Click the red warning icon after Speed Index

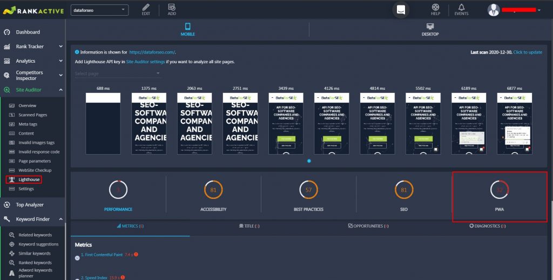coord(123,277)
